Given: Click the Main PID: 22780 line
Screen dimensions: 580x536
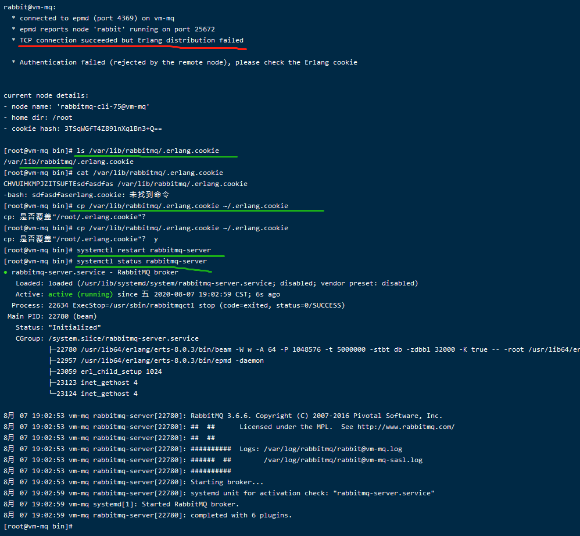Looking at the screenshot, I should [x=58, y=316].
